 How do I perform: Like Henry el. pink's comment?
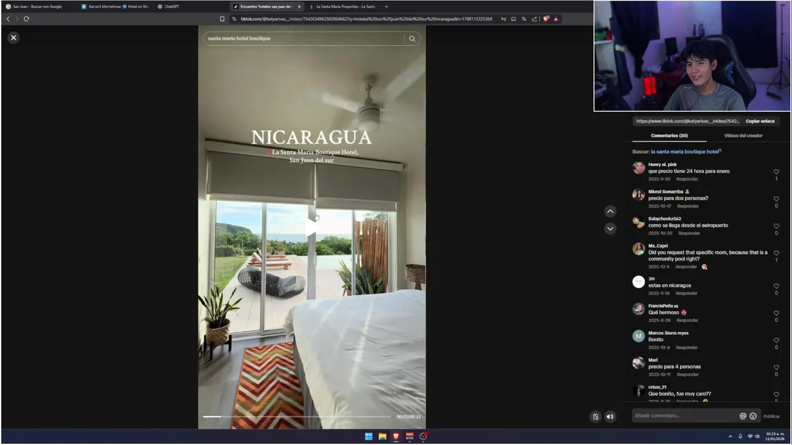click(777, 172)
